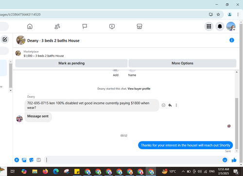Show hidden system tray icons chevron
This screenshot has height=176, width=243.
183,171
